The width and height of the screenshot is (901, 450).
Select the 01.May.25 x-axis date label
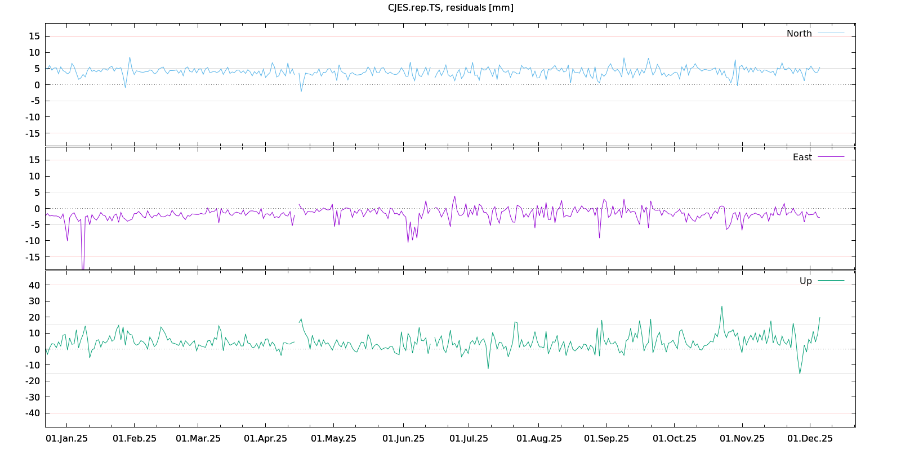coord(333,439)
